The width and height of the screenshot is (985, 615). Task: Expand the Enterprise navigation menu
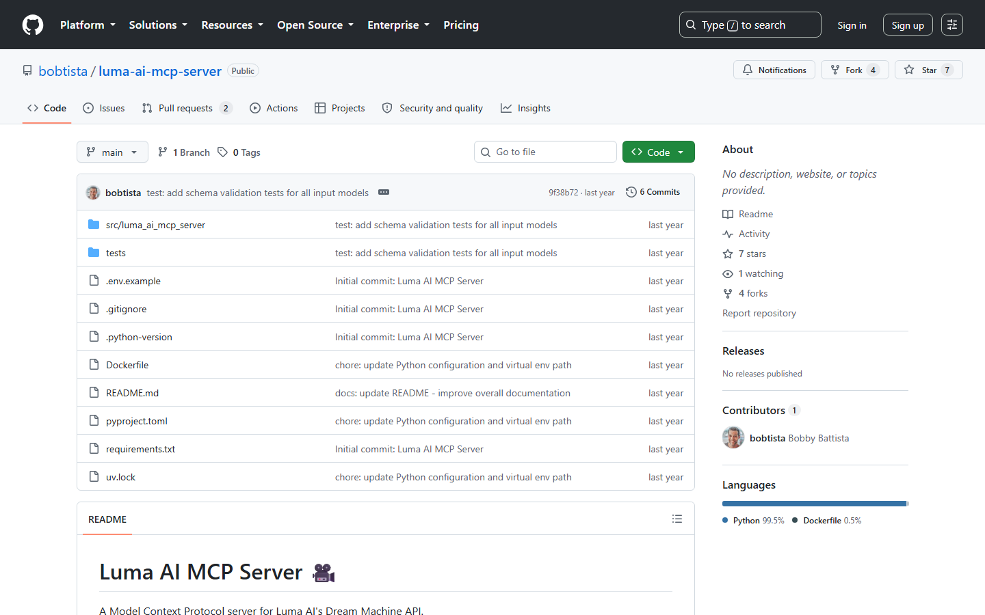[x=399, y=25]
